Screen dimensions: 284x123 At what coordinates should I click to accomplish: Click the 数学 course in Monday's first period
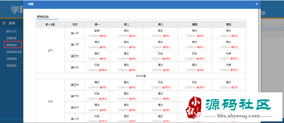tap(97, 31)
